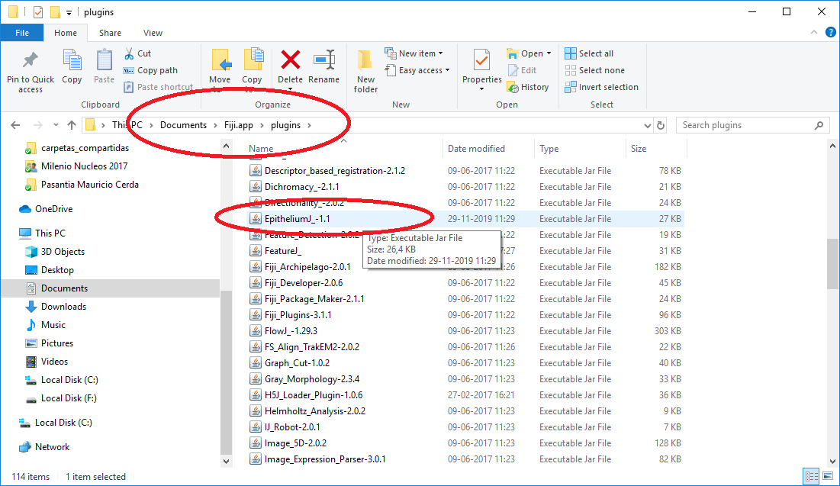Switch to large icons view in status bar
Viewport: 840px width, 486px height.
pos(826,477)
